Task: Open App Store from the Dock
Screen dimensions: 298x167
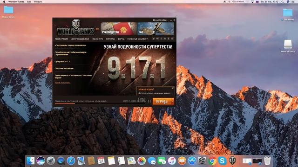Action: [x=192, y=161]
